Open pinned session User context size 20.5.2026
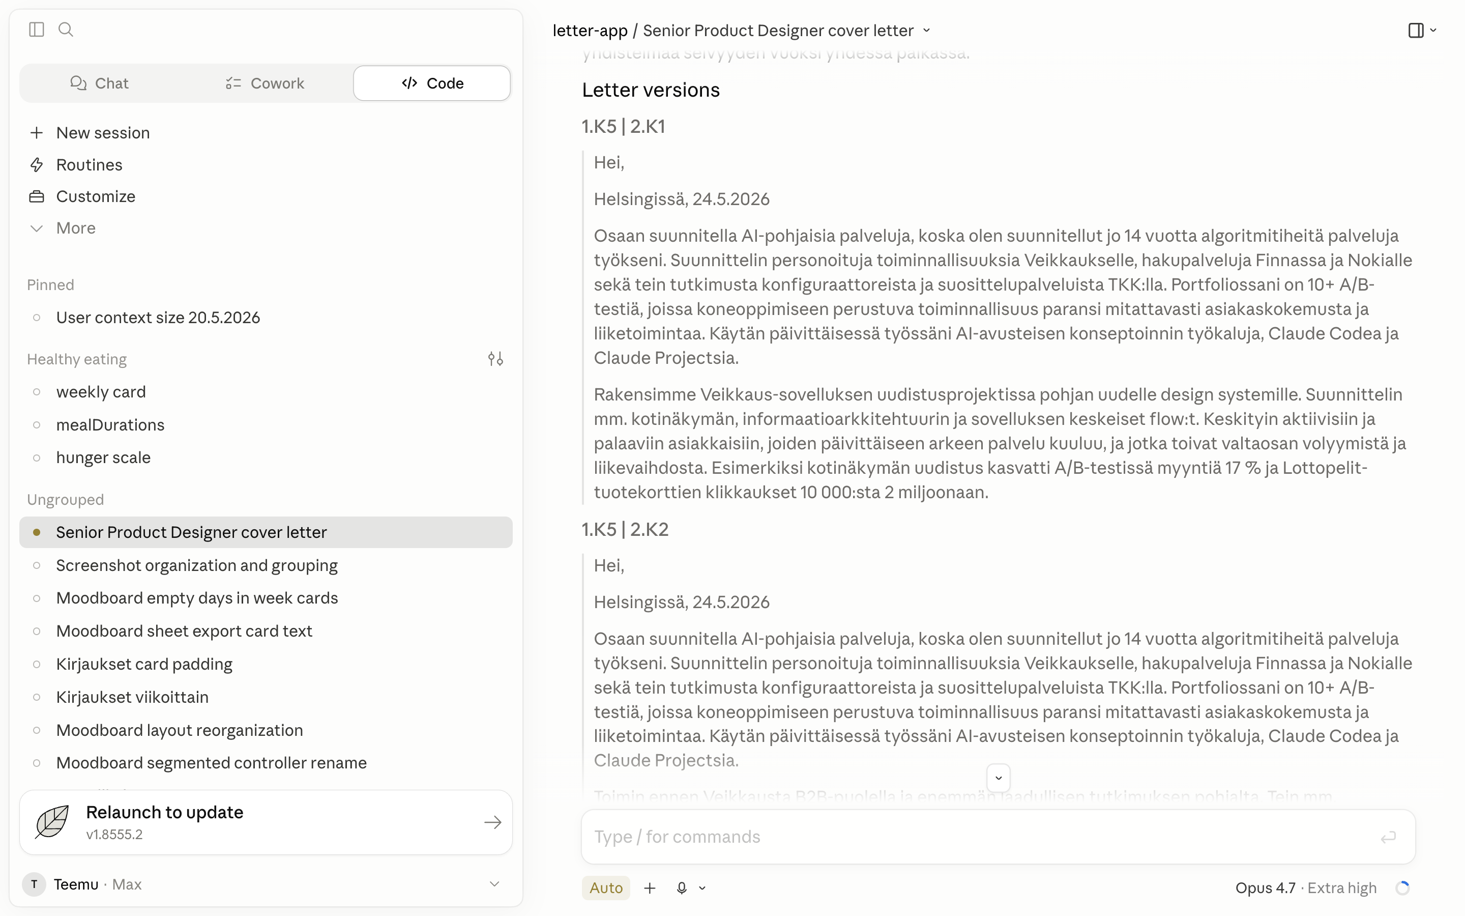Viewport: 1465px width, 916px height. click(266, 318)
